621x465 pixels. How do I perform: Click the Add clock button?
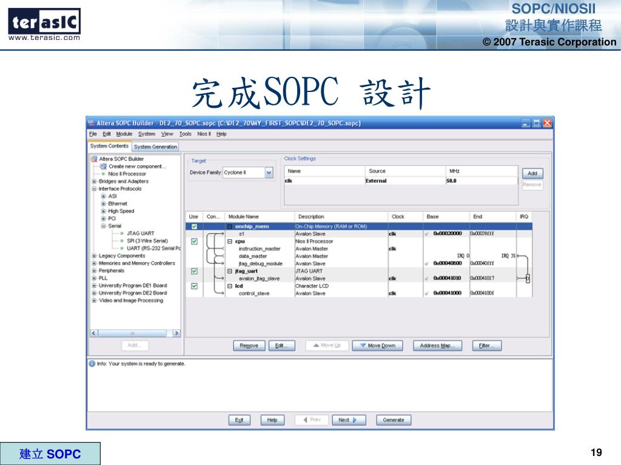point(532,173)
